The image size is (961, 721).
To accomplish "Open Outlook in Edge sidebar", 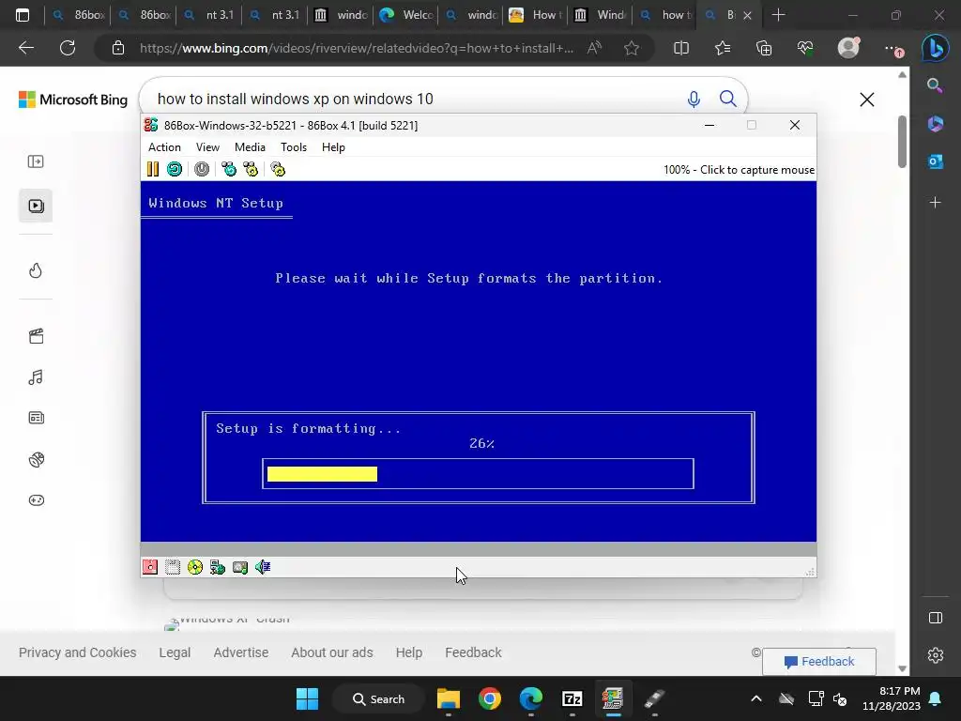I will pyautogui.click(x=936, y=161).
